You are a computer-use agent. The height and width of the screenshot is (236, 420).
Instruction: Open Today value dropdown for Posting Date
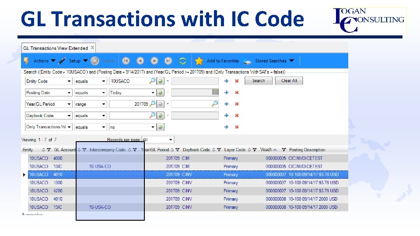point(153,93)
